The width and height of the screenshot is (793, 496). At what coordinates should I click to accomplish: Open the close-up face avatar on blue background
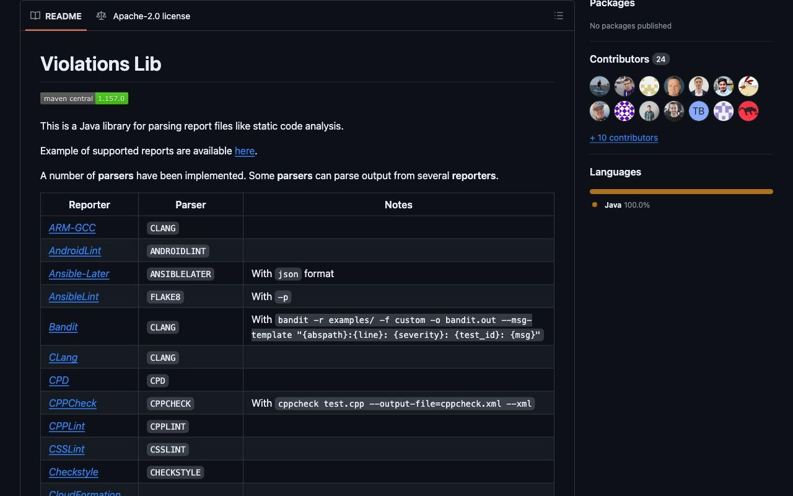(674, 86)
